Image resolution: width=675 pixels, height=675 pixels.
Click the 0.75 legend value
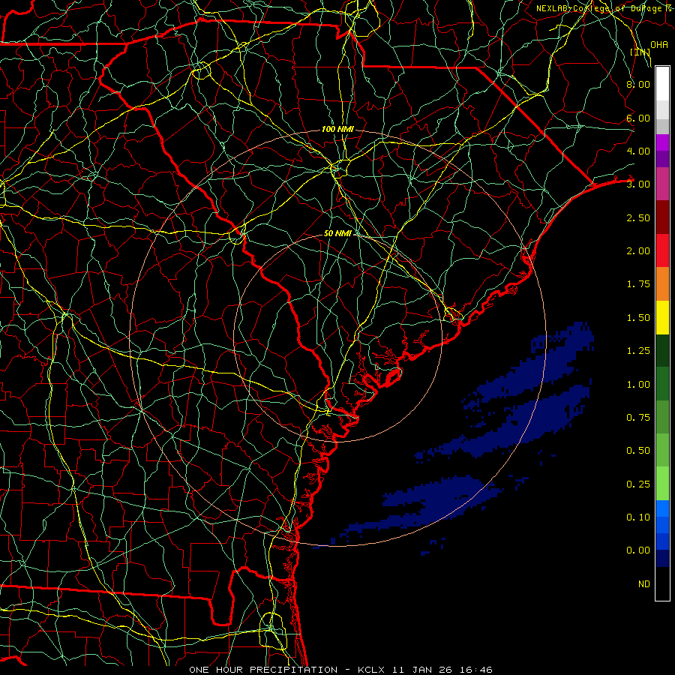click(638, 418)
